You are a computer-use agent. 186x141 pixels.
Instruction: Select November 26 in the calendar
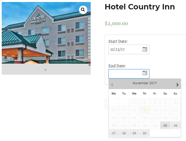pyautogui.click(x=175, y=125)
